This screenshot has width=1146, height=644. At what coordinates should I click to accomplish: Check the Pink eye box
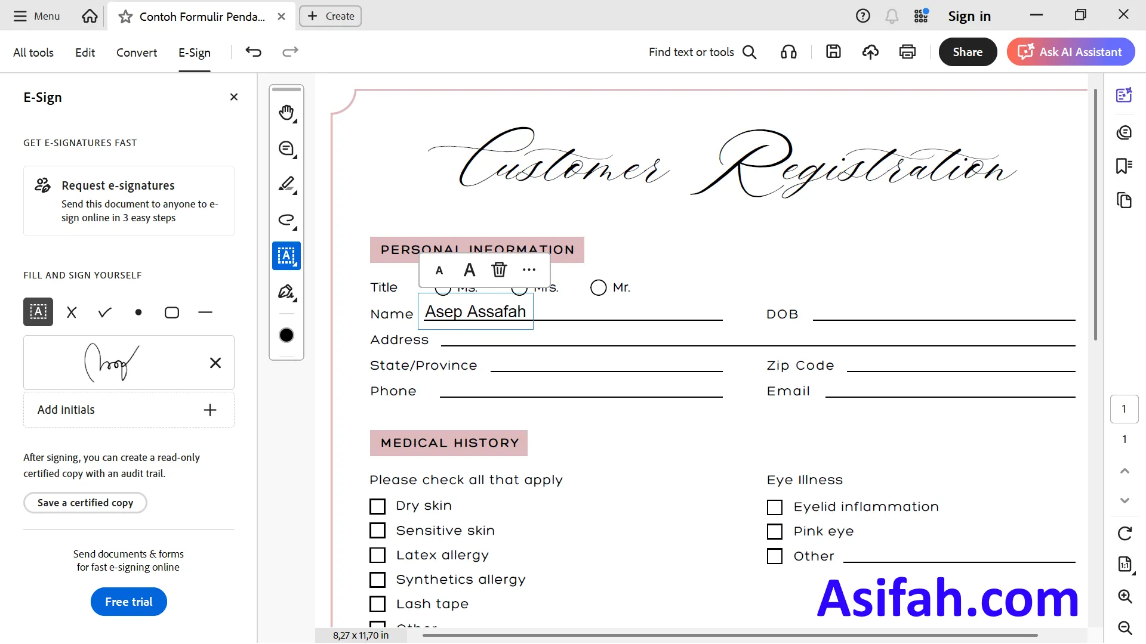point(774,531)
